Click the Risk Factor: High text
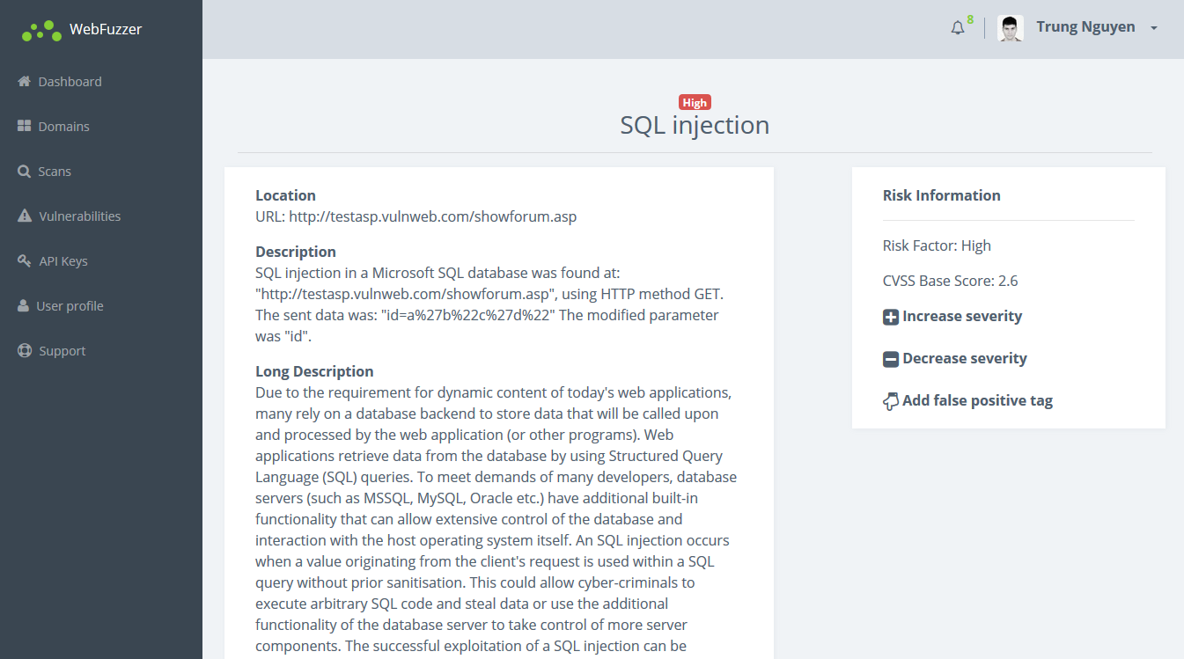The image size is (1184, 659). (x=937, y=245)
